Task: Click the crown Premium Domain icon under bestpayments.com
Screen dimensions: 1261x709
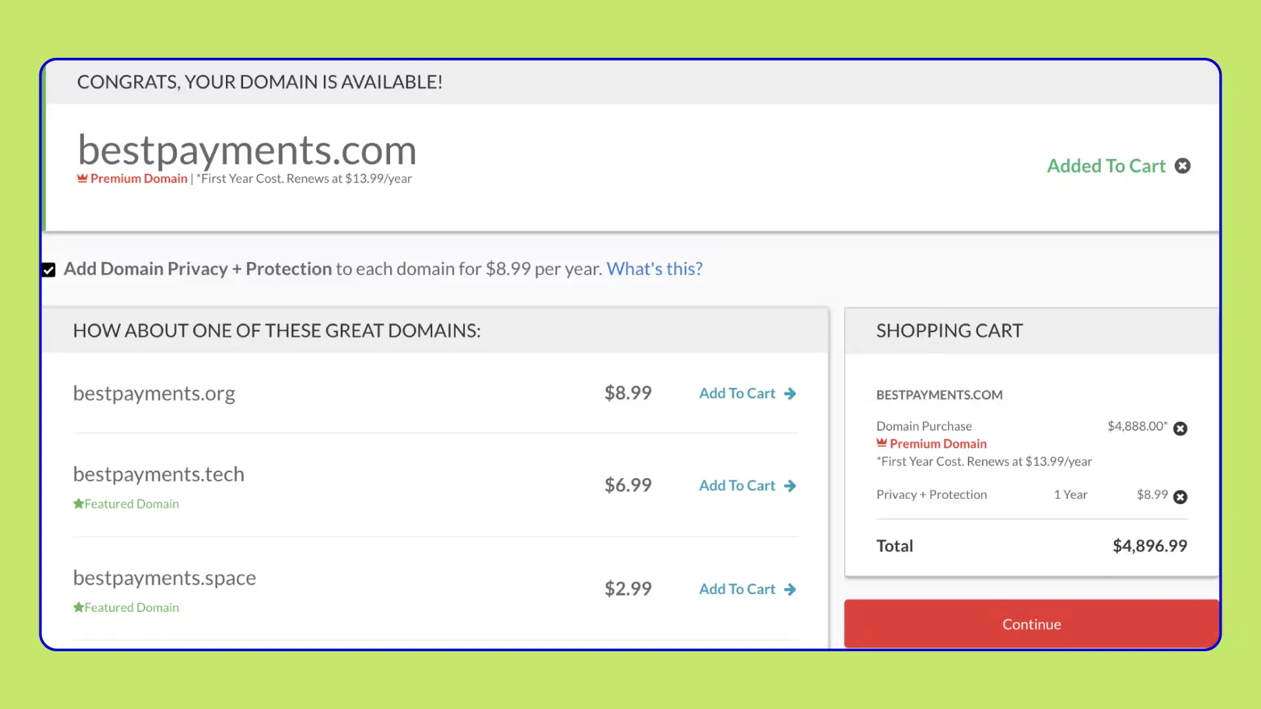Action: (x=81, y=177)
